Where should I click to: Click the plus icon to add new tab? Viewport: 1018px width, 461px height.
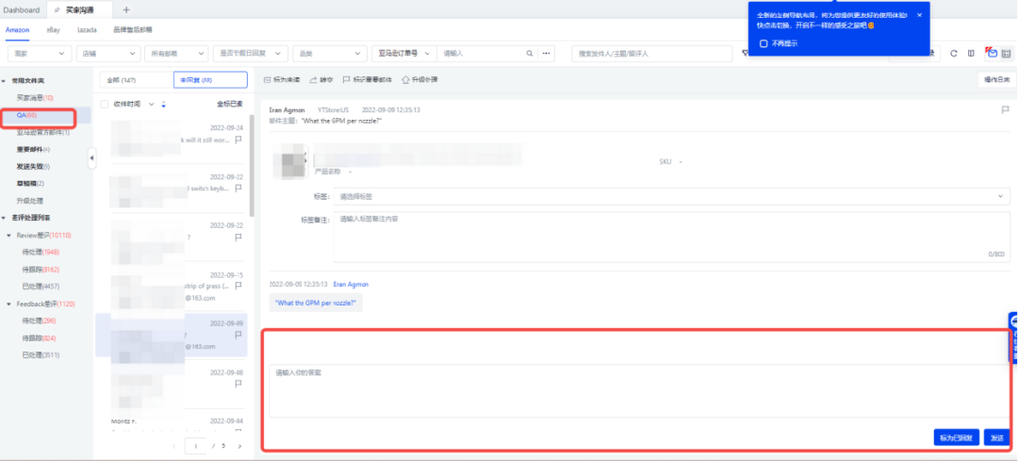126,9
